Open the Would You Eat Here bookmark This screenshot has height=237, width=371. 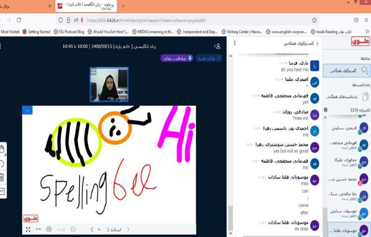[108, 32]
